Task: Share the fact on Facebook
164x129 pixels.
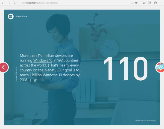Action: pos(30,80)
